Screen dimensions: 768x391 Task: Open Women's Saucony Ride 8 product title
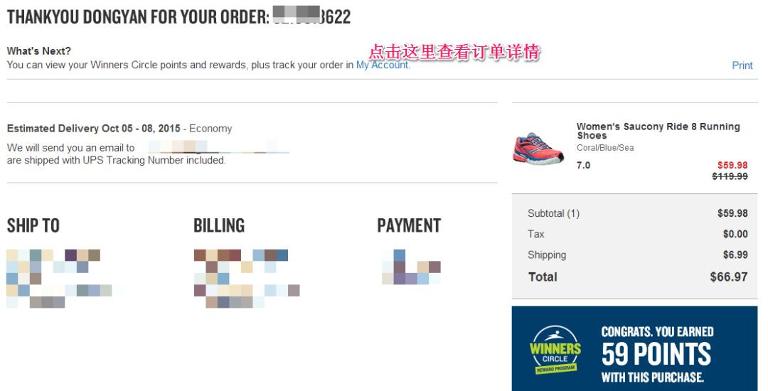click(658, 131)
